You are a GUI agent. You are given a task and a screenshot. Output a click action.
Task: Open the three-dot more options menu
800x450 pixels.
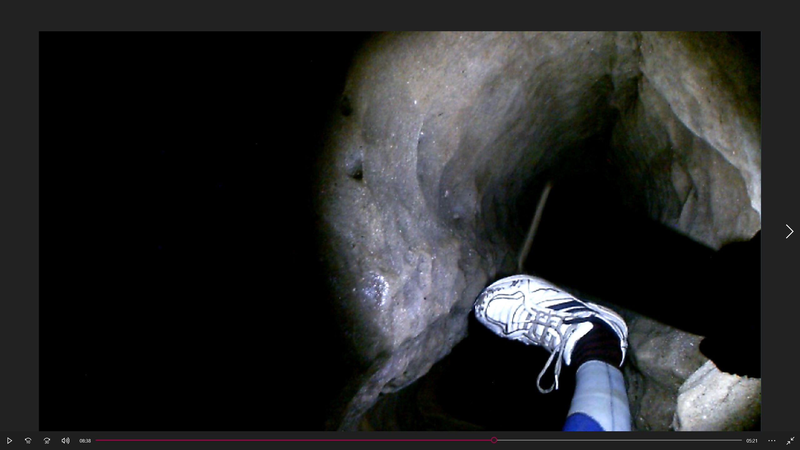[772, 441]
